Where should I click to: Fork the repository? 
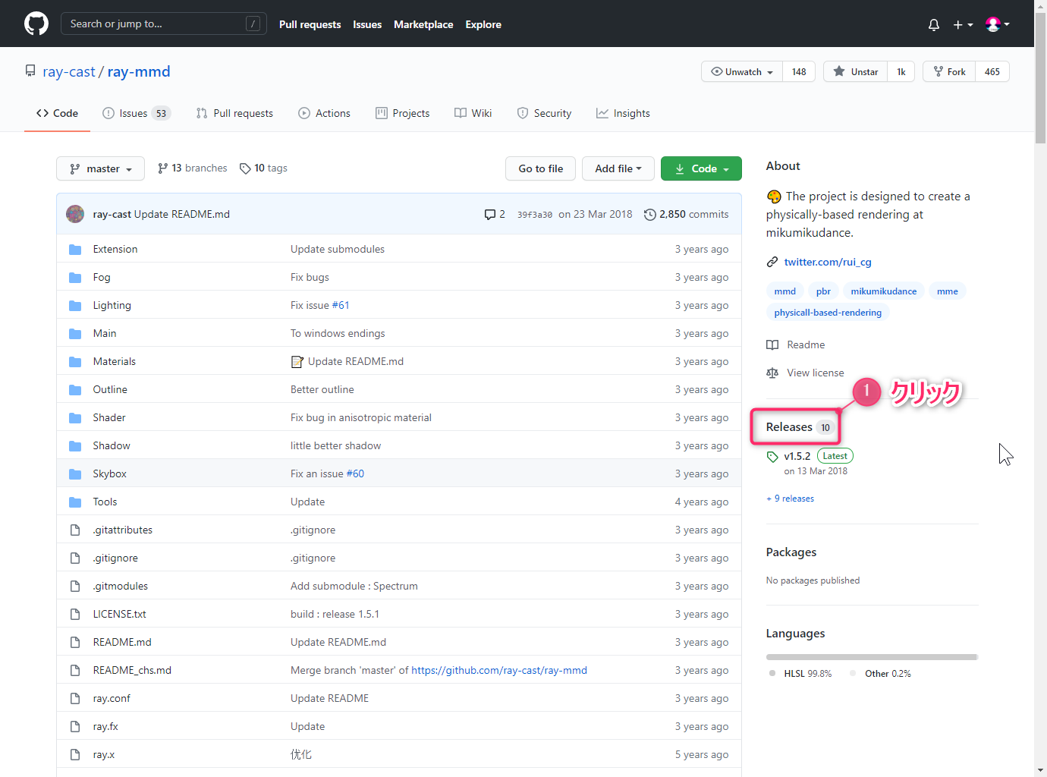[x=949, y=71]
